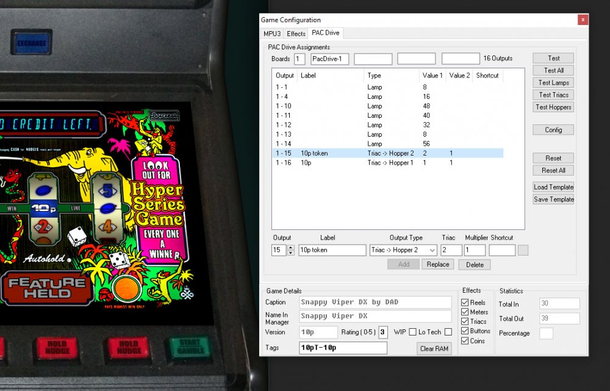Run Test Hoppers
This screenshot has width=610, height=391.
pos(553,107)
